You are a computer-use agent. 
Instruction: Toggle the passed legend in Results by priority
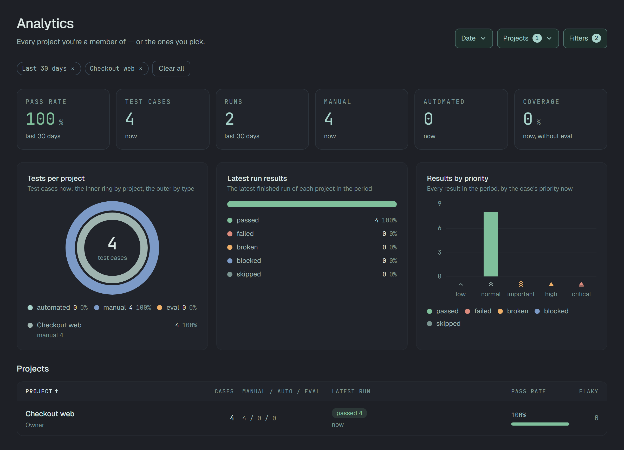pos(443,311)
